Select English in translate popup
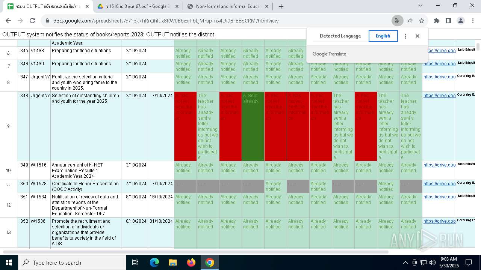 (x=383, y=36)
